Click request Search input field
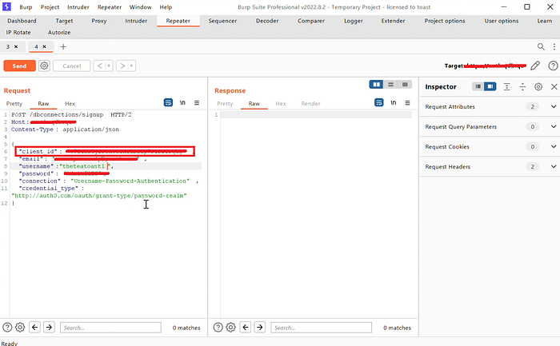The width and height of the screenshot is (560, 346). (110, 328)
